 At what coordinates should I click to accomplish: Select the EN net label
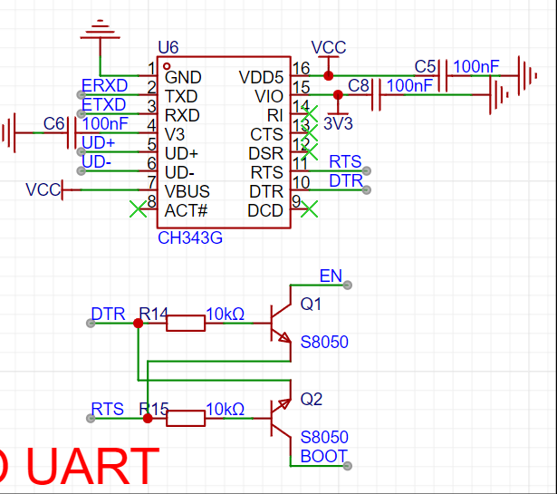coord(331,276)
